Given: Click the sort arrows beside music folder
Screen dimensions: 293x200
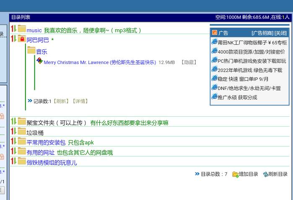Looking at the screenshot, I should coord(13,29).
